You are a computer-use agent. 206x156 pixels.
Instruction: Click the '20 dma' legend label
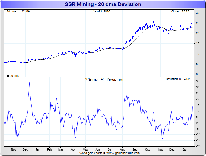pos(14,76)
